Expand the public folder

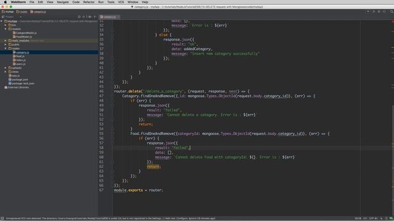click(x=6, y=45)
